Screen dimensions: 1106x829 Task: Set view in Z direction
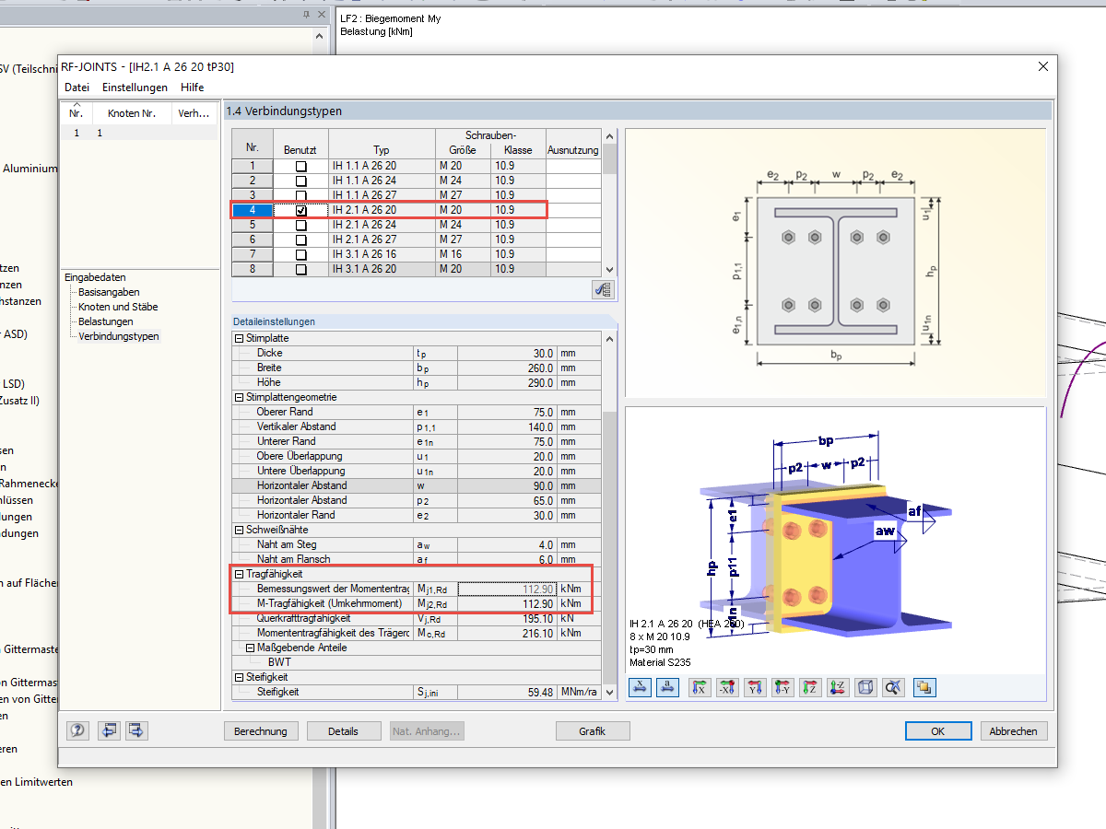point(810,686)
